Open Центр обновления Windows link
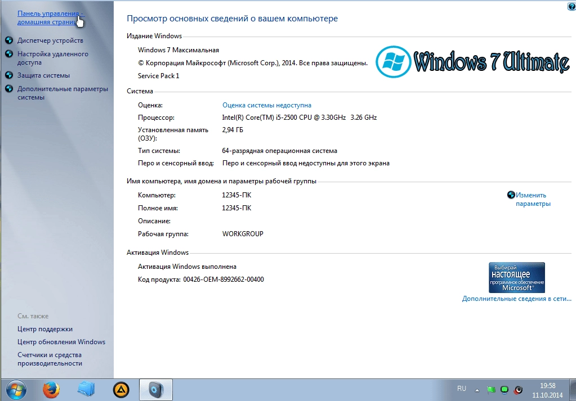Viewport: 576px width, 401px height. pyautogui.click(x=61, y=342)
